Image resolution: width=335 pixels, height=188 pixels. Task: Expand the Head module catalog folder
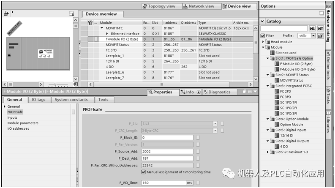(263, 42)
